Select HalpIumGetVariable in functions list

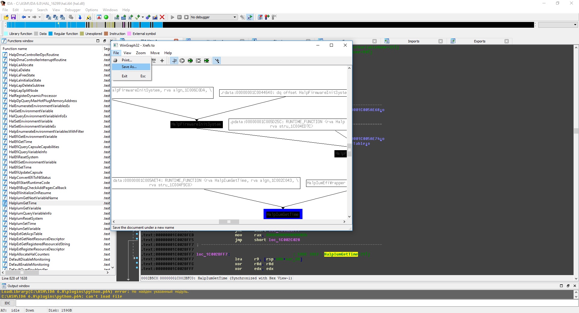[x=25, y=208]
